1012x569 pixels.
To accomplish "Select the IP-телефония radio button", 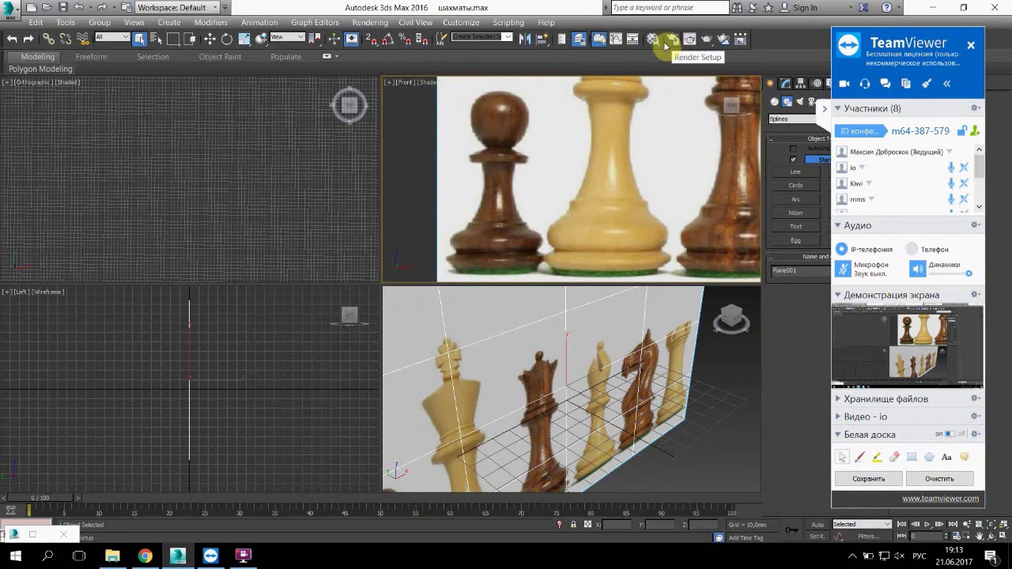I will tap(841, 249).
